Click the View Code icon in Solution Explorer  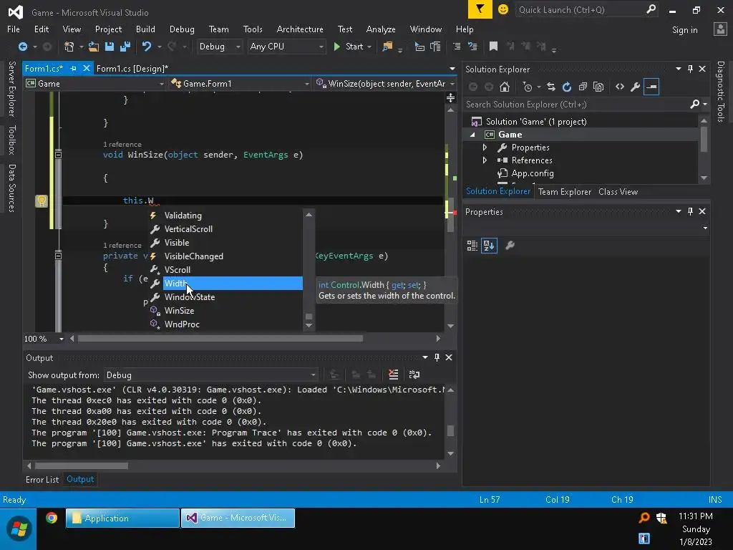620,87
